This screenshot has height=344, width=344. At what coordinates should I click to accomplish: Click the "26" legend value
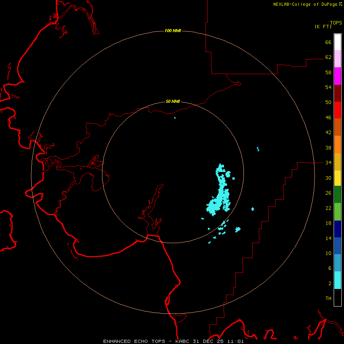click(x=328, y=193)
